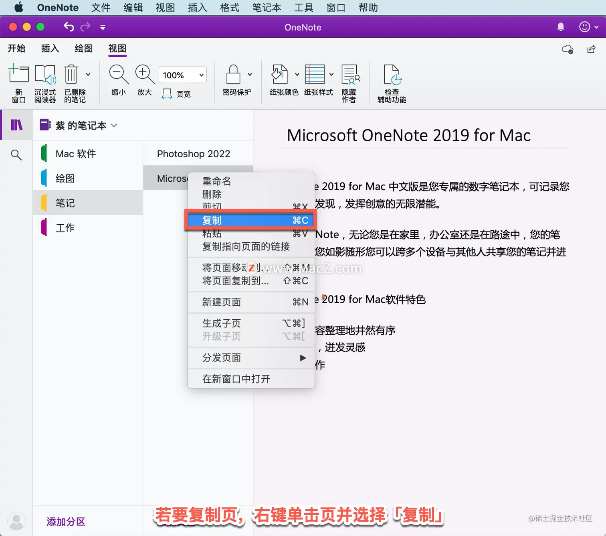Open a New Window from the ribbon
Image resolution: width=606 pixels, height=536 pixels.
18,83
